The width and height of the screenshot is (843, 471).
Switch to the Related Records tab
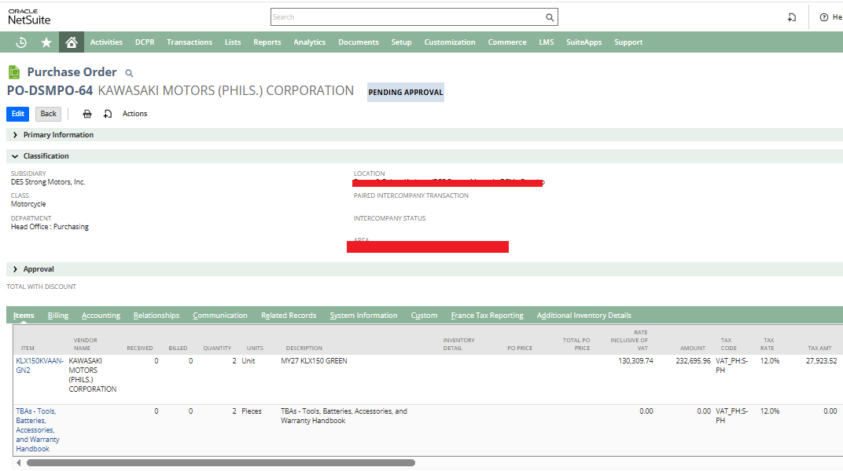(289, 316)
